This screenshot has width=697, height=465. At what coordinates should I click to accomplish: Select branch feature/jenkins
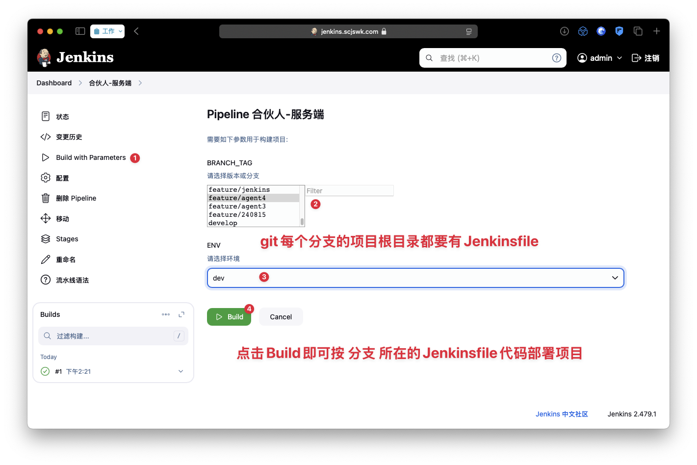pyautogui.click(x=253, y=189)
